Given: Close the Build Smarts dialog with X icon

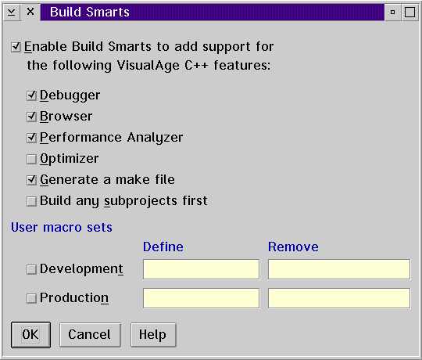Looking at the screenshot, I should coord(30,12).
